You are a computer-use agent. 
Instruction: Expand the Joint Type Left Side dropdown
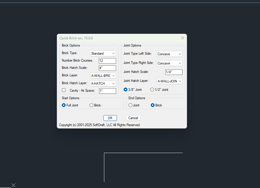[169, 54]
